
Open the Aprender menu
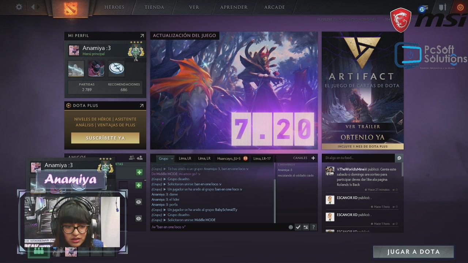pyautogui.click(x=234, y=7)
